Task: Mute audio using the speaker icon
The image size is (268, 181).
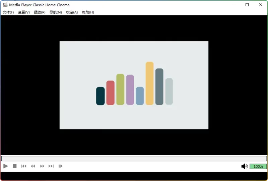Action: (x=245, y=166)
